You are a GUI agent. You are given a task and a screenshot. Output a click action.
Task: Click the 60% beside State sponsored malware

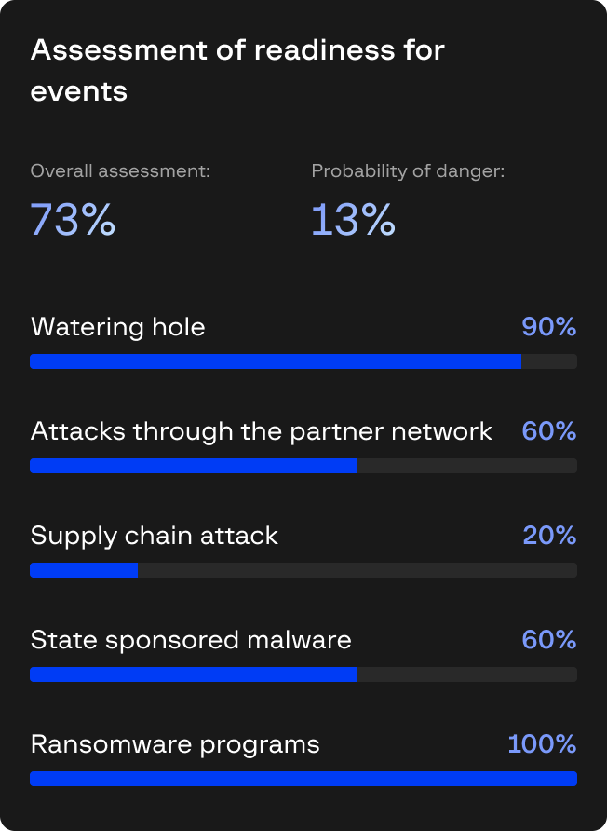[548, 640]
